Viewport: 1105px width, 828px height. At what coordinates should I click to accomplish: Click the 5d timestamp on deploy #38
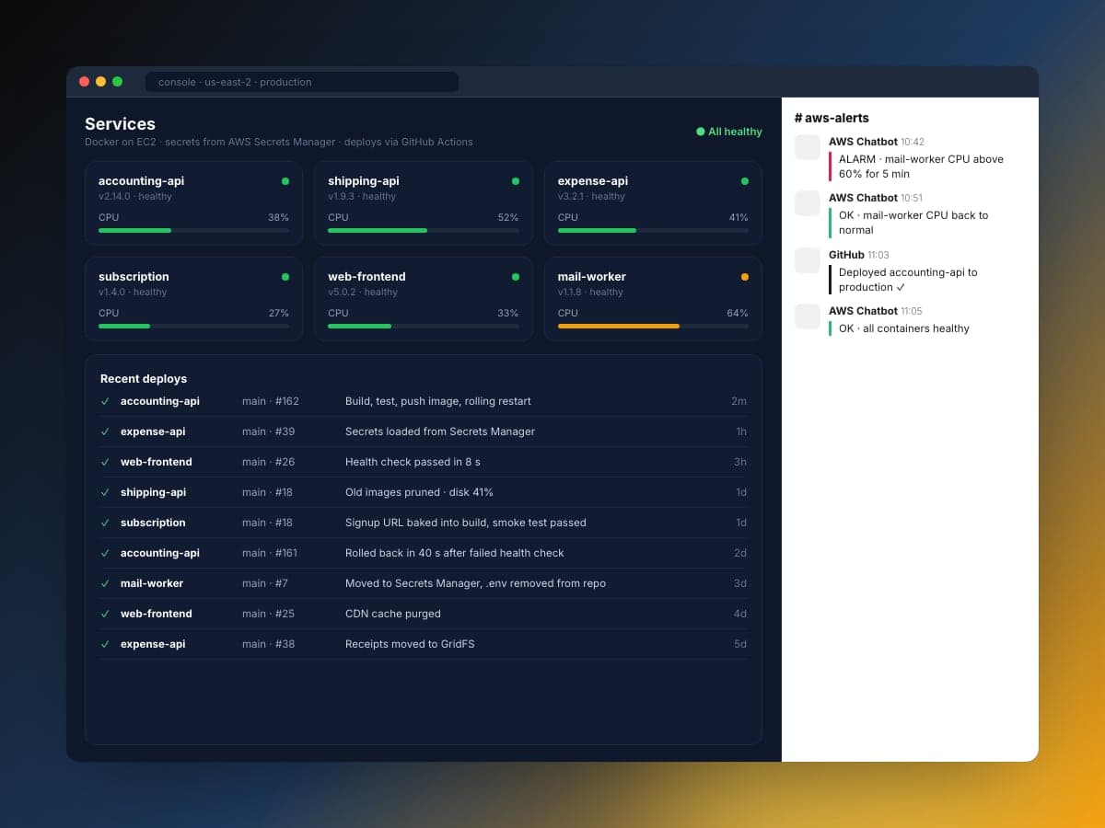[739, 644]
